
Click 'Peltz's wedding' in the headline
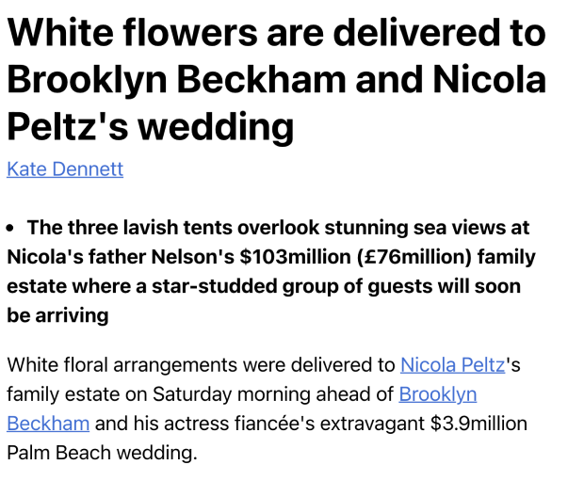[x=151, y=126]
